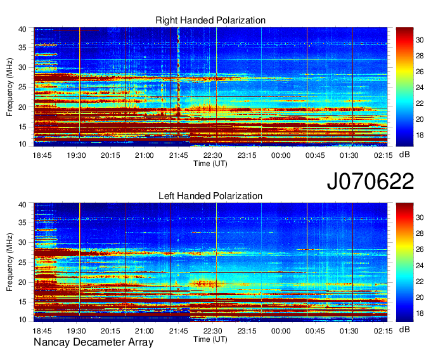Click the "00:45" time tick under the Left Handed plot
Image resolution: width=431 pixels, height=350 pixels.
[315, 331]
